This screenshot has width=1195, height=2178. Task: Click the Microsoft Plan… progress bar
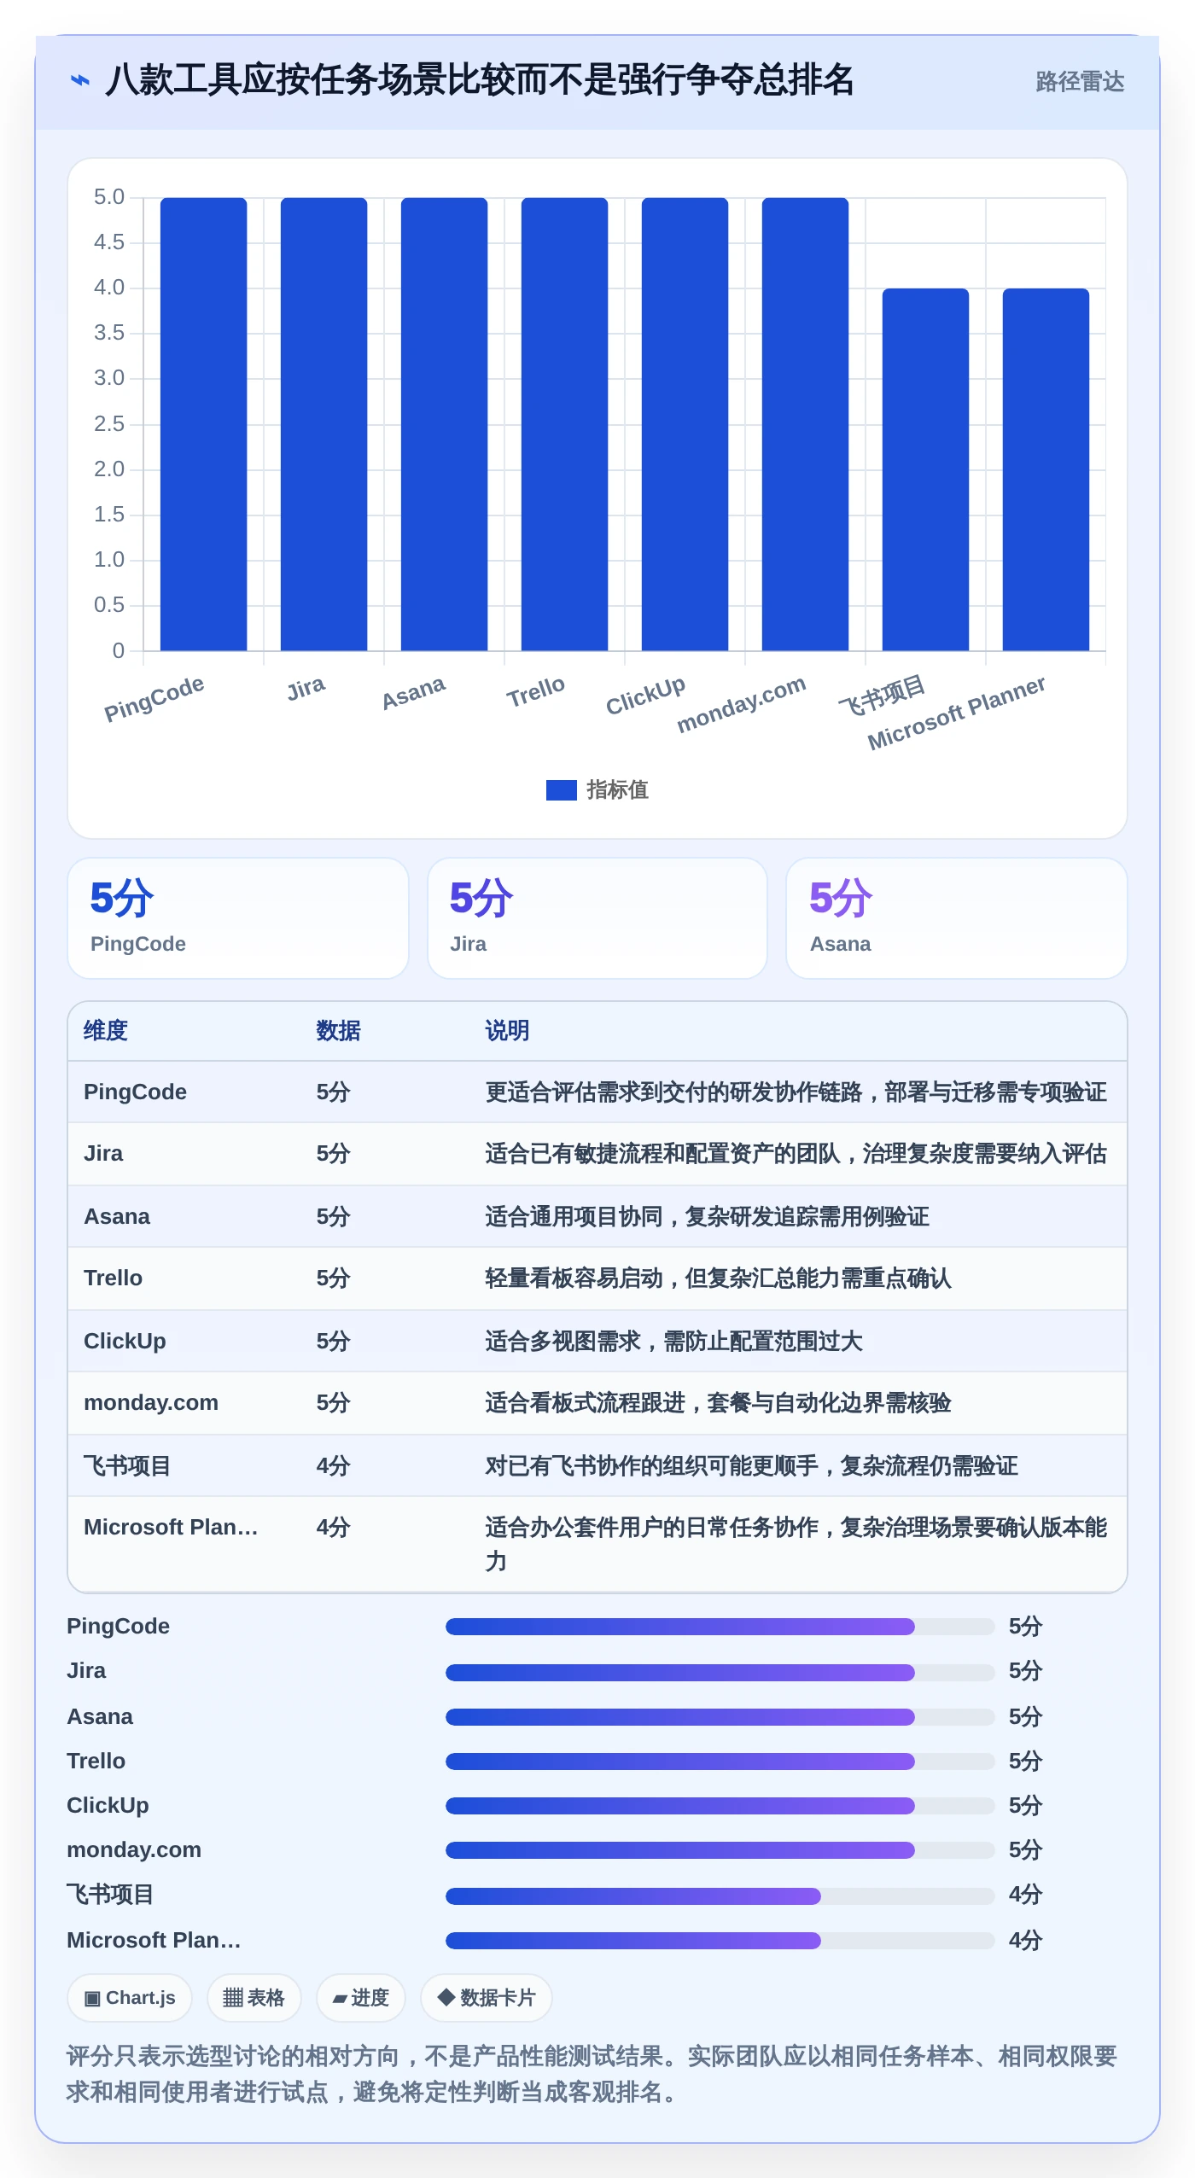tap(720, 1941)
